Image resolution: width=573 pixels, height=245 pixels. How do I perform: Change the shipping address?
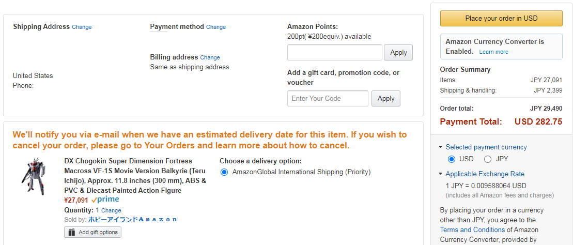point(82,27)
